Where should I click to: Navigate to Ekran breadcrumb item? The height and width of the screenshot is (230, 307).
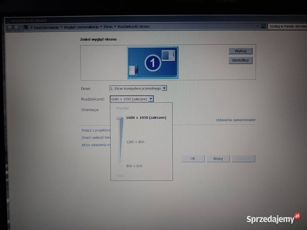click(108, 27)
